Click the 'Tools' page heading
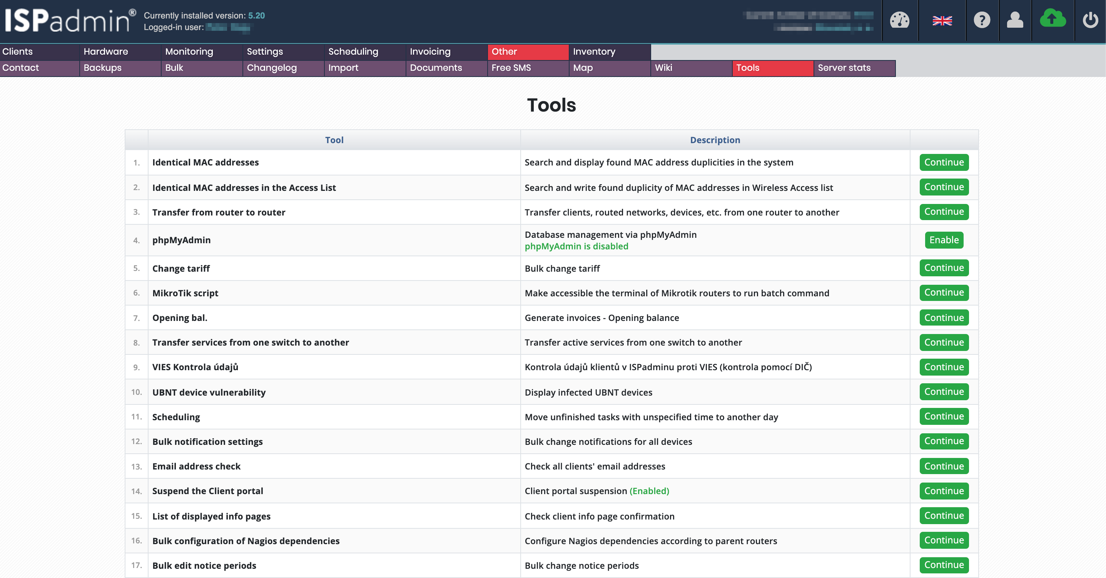Image resolution: width=1106 pixels, height=578 pixels. pos(551,105)
